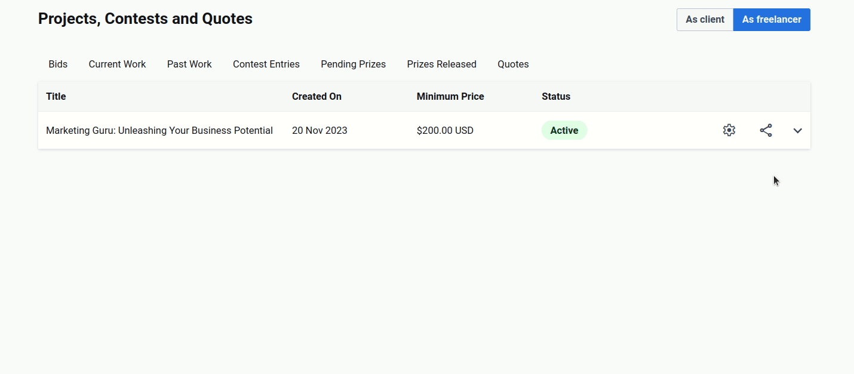
Task: Click the Minimum Price column header
Action: click(x=450, y=97)
